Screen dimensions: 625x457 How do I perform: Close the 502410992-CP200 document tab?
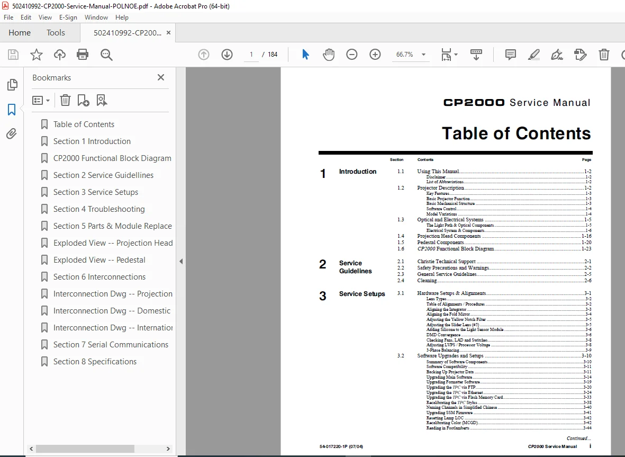click(x=169, y=33)
